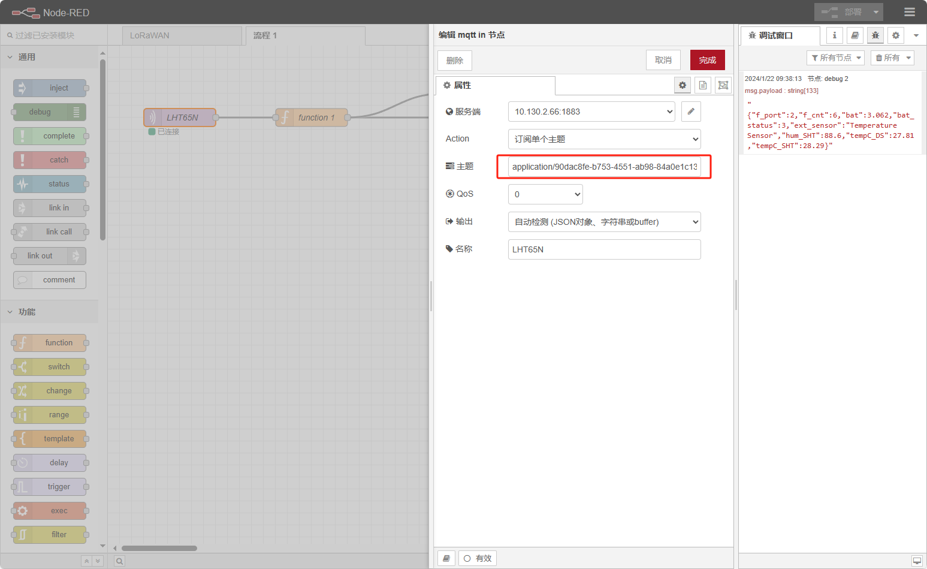Open node appearance icon in edit panel
Viewport: 927px width, 569px height.
tap(723, 85)
